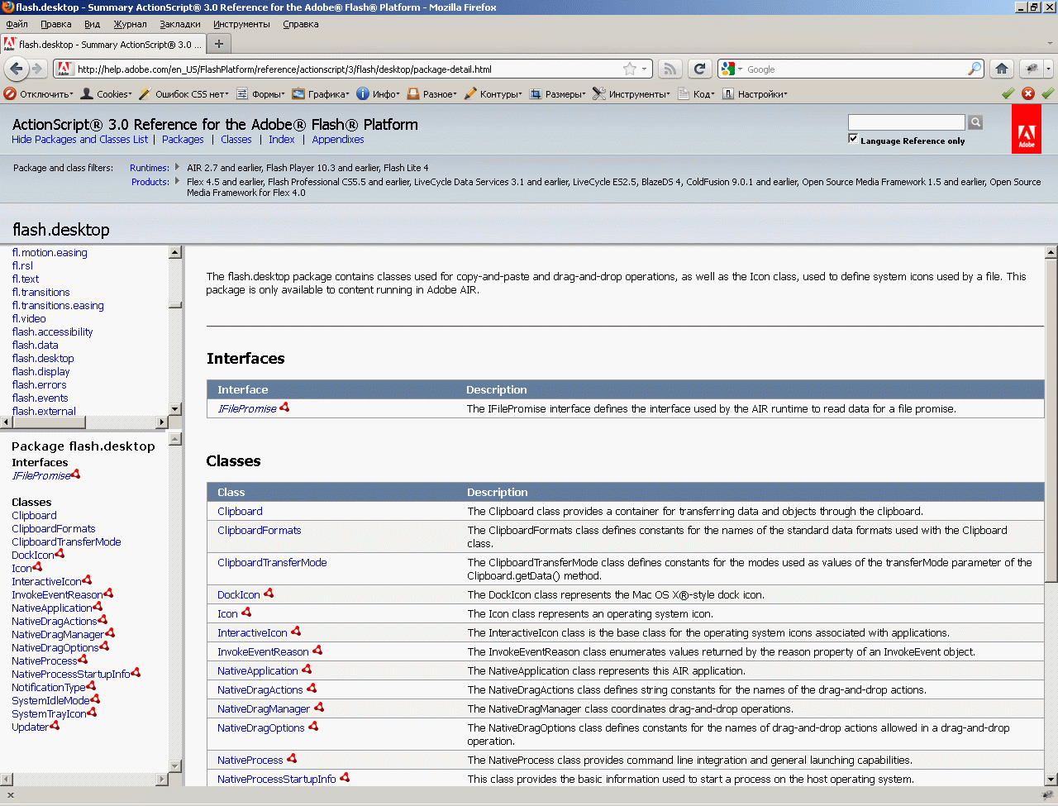Open the 'Правка' menu
The width and height of the screenshot is (1058, 806).
(x=55, y=24)
